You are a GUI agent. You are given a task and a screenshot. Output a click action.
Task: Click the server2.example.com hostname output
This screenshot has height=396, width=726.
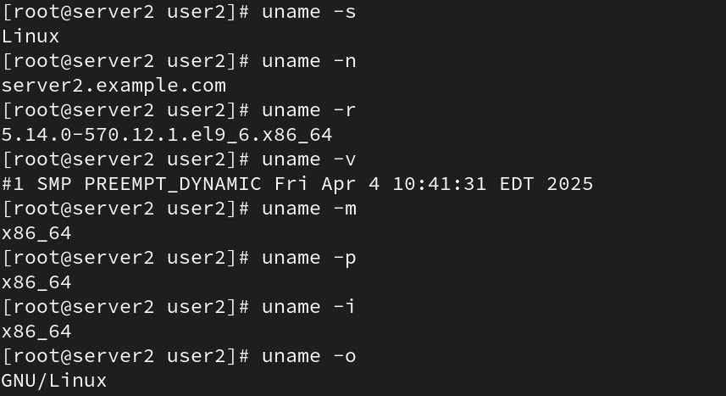114,86
